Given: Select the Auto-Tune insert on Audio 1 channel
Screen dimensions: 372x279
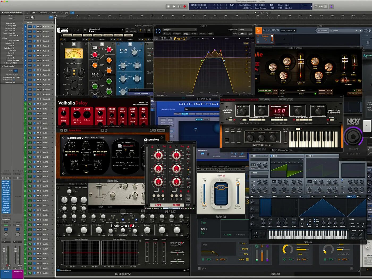Looking at the screenshot, I should click(6, 181).
